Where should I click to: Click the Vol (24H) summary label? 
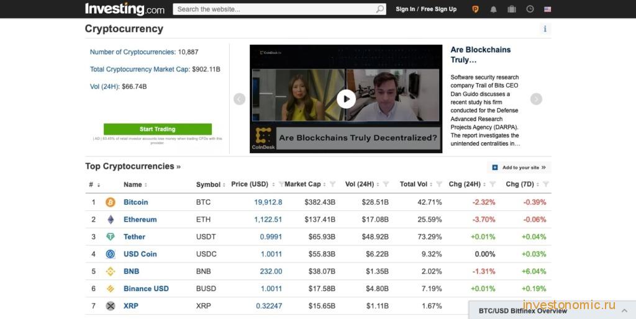click(x=104, y=86)
